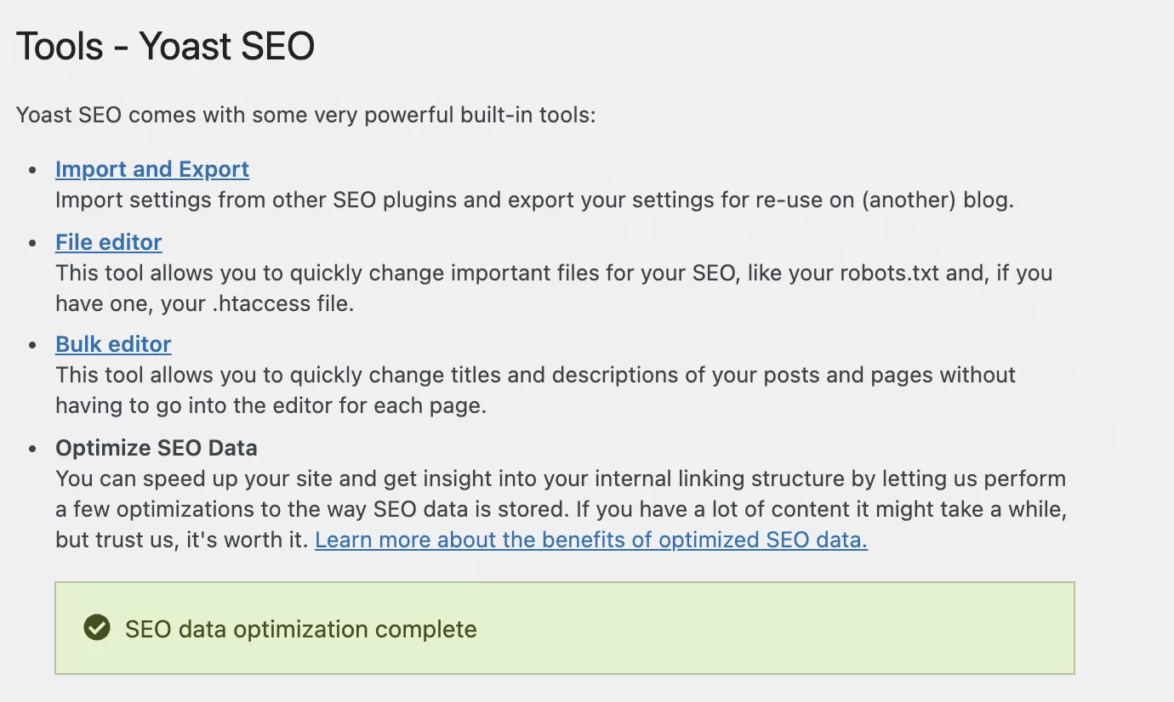Click the Bulk editor description text
The width and height of the screenshot is (1174, 702).
coord(535,375)
